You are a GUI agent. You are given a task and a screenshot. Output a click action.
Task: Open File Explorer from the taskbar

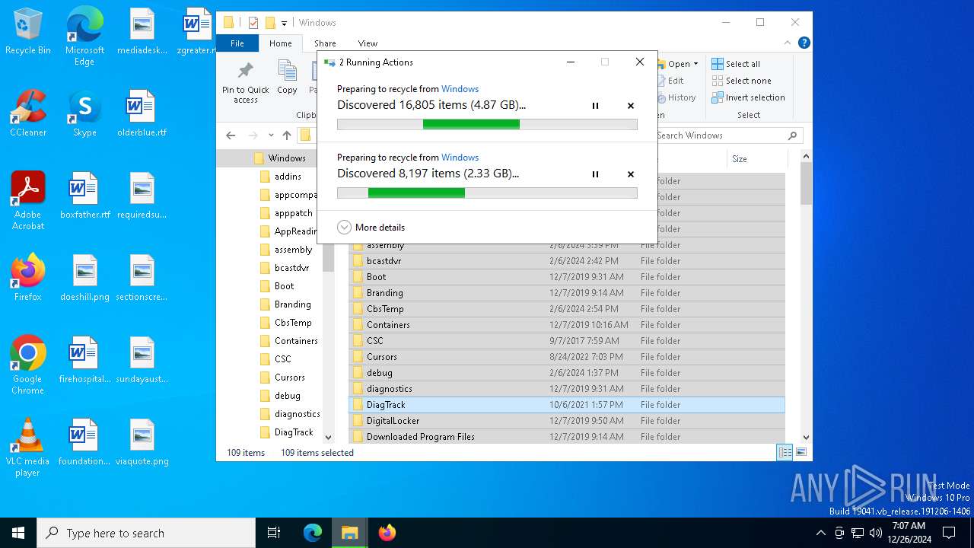click(x=349, y=533)
